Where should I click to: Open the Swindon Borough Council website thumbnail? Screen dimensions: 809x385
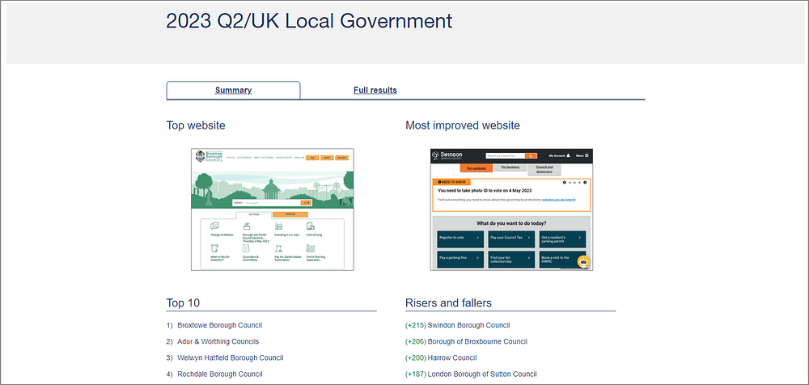pos(511,209)
